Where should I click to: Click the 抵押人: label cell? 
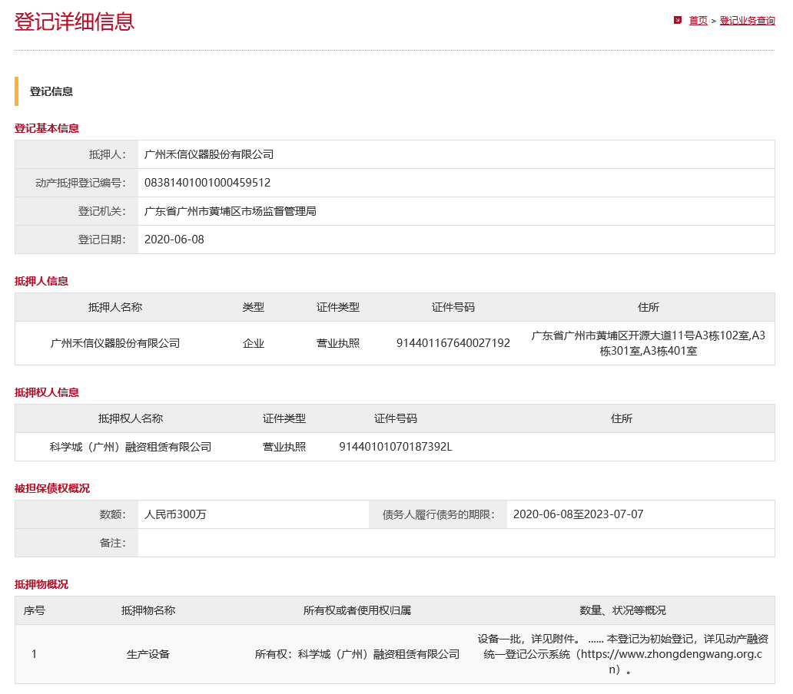tap(76, 154)
